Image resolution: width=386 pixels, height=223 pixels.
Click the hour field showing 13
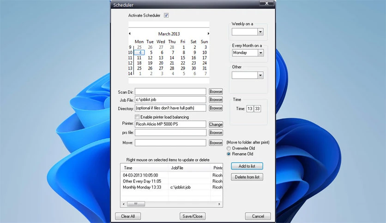pos(250,109)
